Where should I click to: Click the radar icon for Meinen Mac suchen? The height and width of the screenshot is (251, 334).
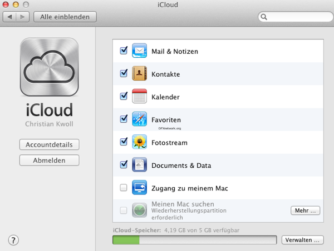coord(139,210)
